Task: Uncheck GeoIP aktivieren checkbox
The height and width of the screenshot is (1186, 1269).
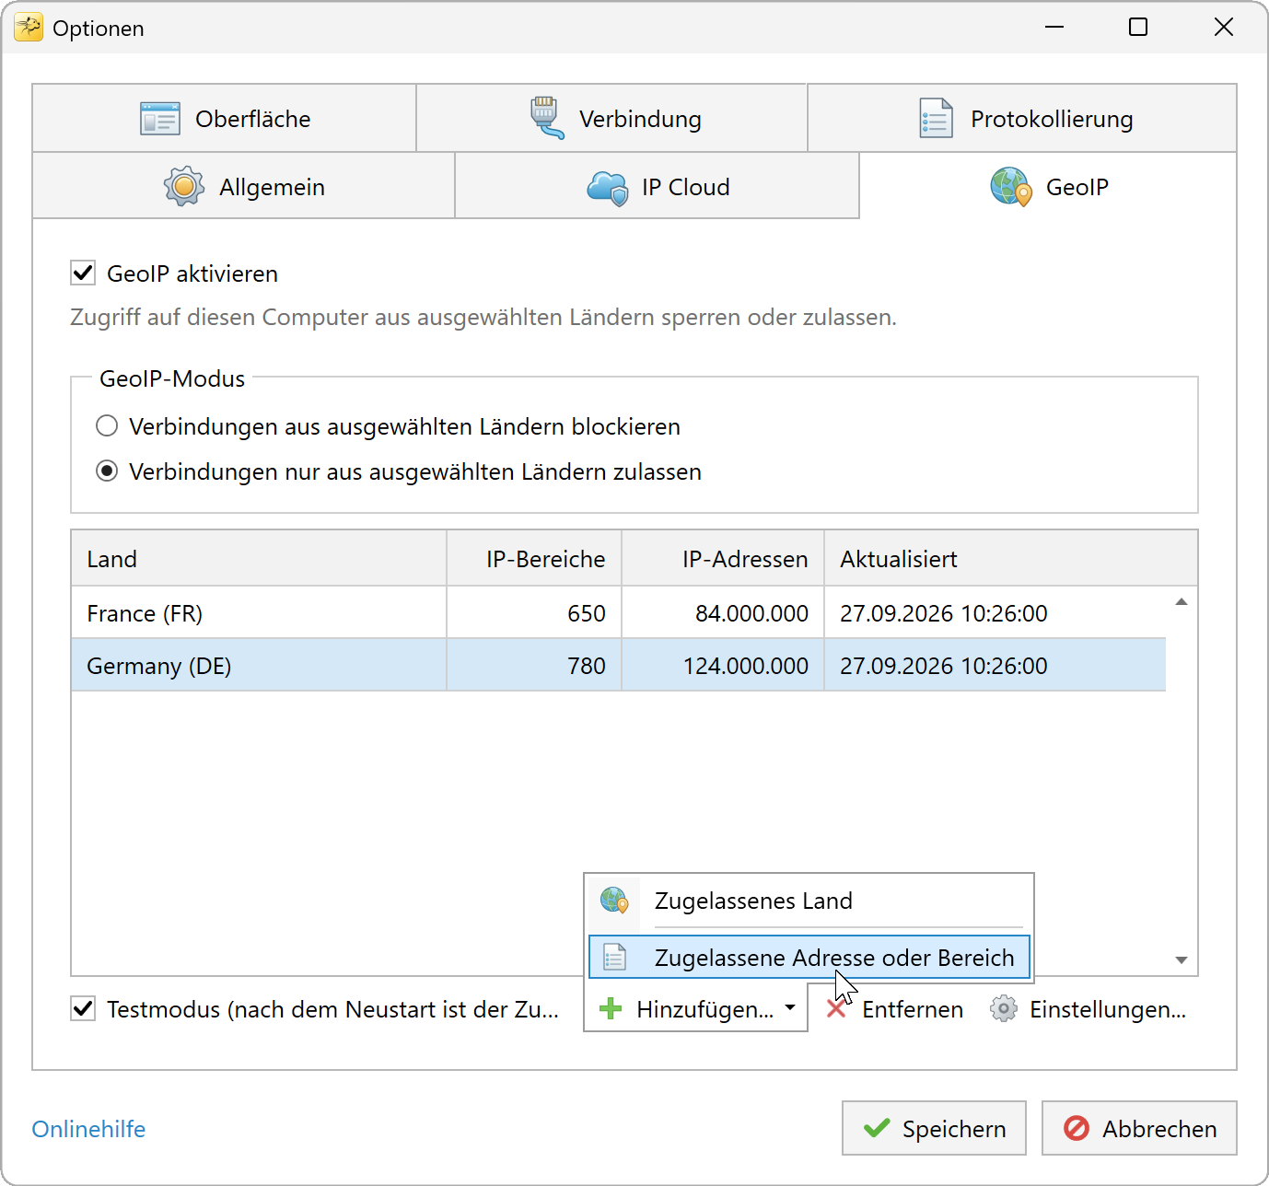Action: (x=83, y=273)
